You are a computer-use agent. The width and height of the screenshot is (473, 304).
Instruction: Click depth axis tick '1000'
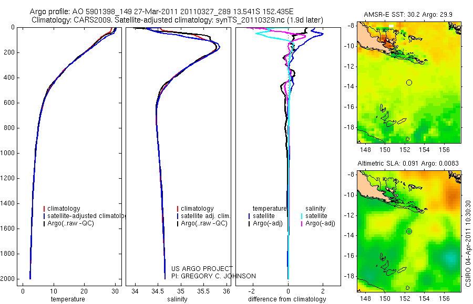point(7,153)
